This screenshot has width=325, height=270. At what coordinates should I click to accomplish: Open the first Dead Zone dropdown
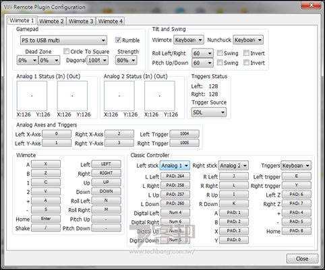(x=27, y=61)
